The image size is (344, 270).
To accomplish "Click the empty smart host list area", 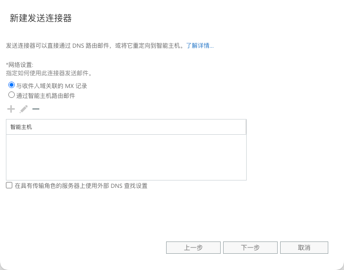I will 126,157.
